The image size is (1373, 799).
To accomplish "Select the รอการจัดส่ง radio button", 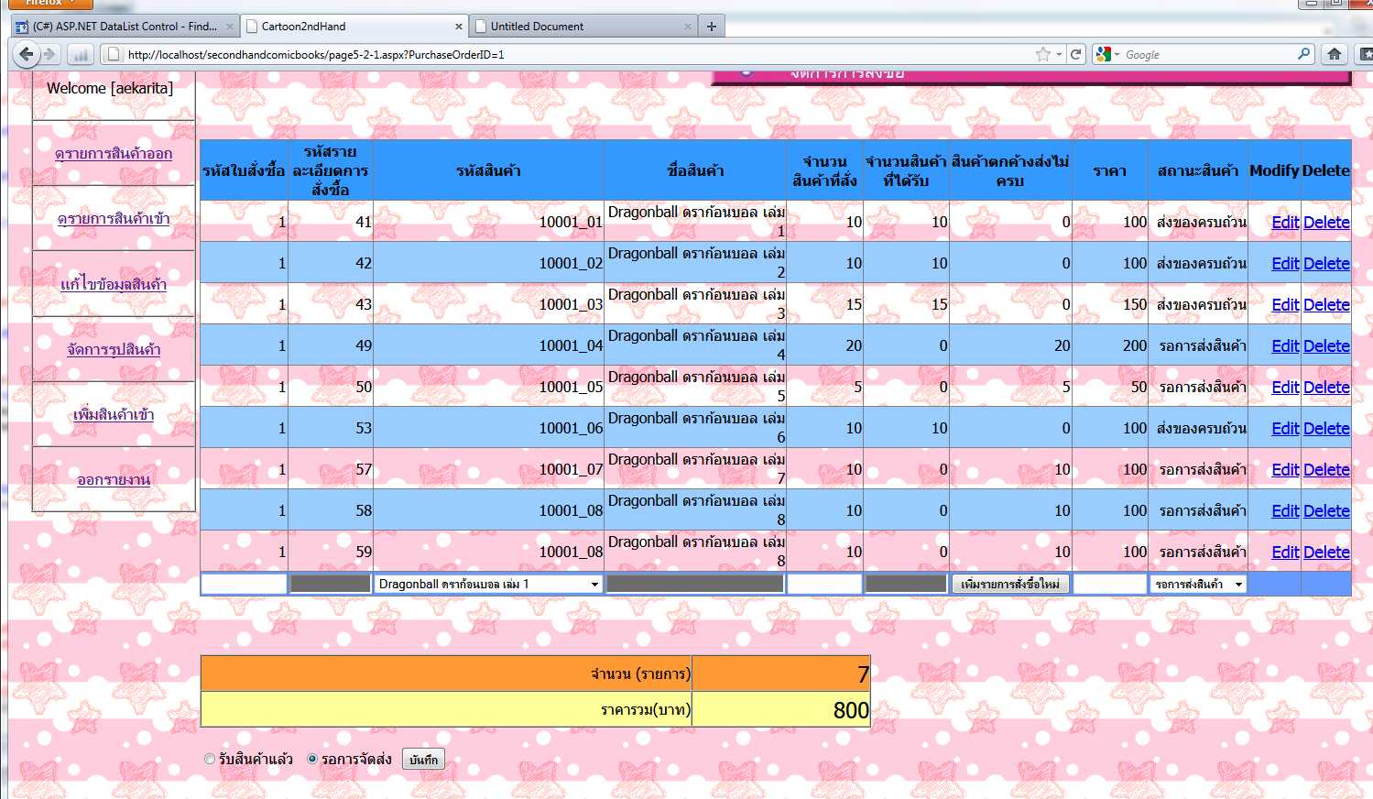I will click(x=312, y=759).
